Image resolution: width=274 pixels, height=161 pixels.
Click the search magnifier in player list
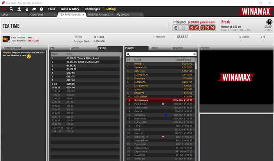[x=128, y=54]
